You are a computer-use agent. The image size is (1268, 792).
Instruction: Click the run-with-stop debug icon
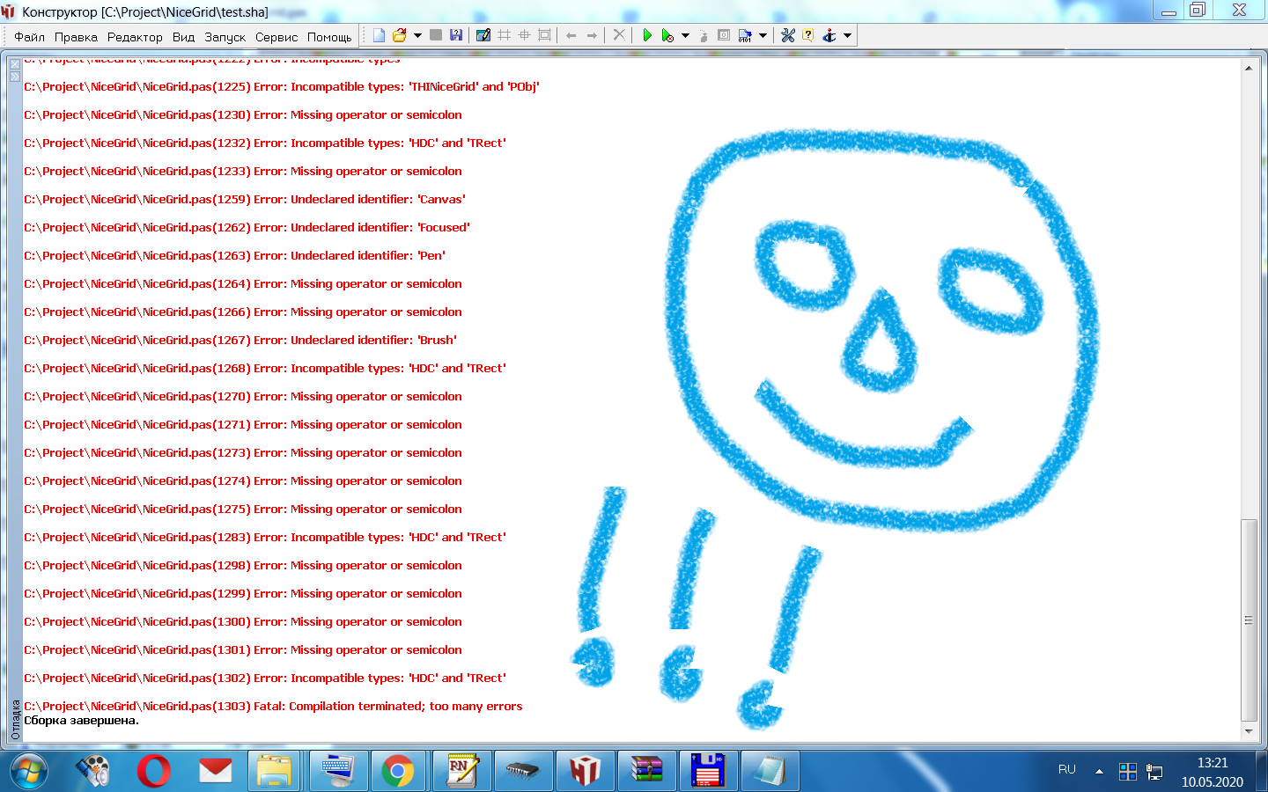coord(667,35)
